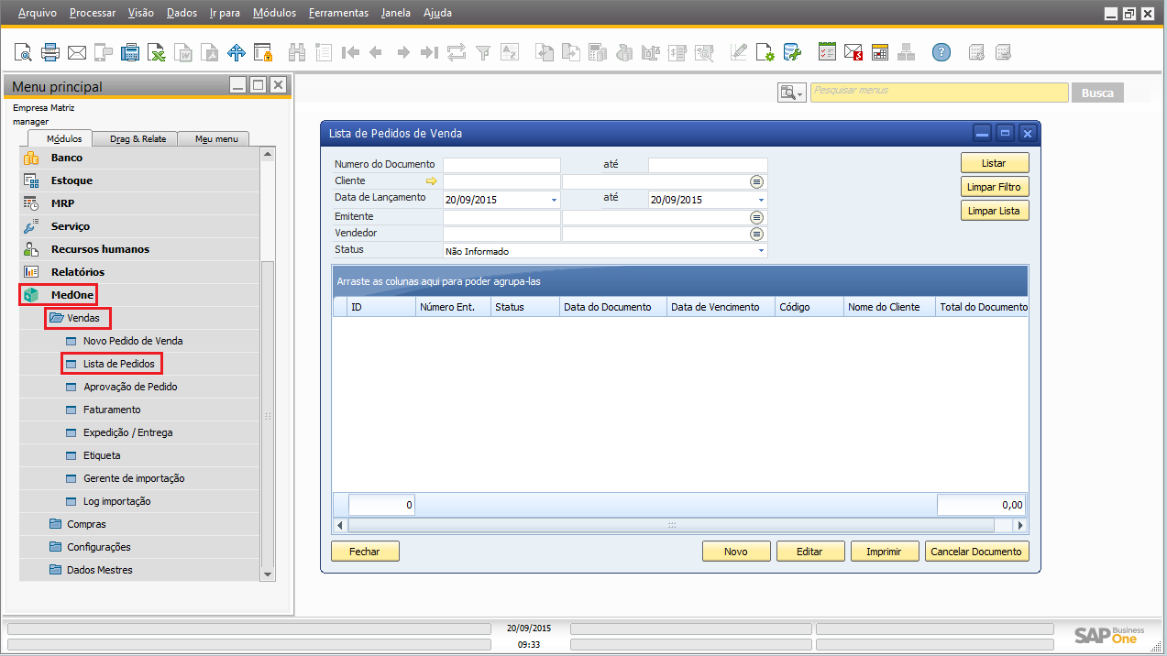Expand the Configurações folder
This screenshot has width=1167, height=656.
tap(98, 547)
